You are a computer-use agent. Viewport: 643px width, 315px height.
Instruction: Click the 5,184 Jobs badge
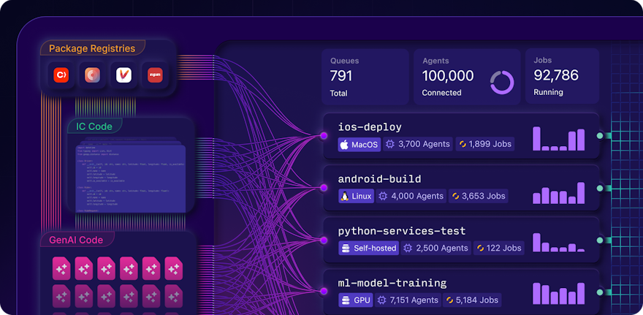pos(473,300)
